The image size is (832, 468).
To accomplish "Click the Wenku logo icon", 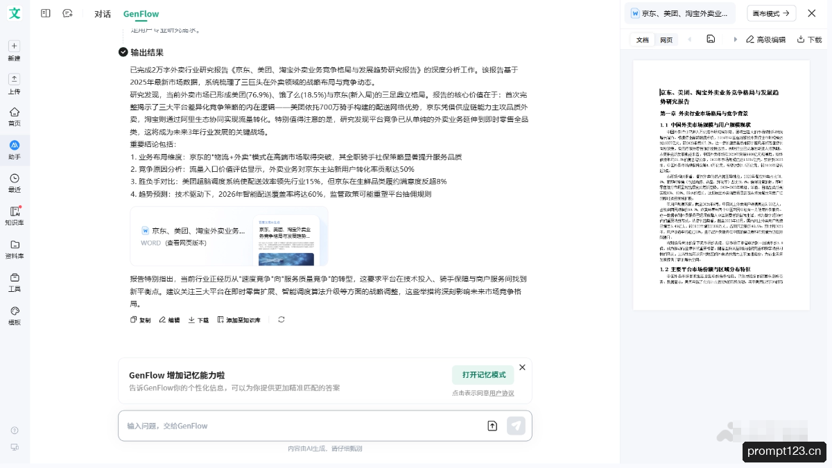I will [15, 14].
